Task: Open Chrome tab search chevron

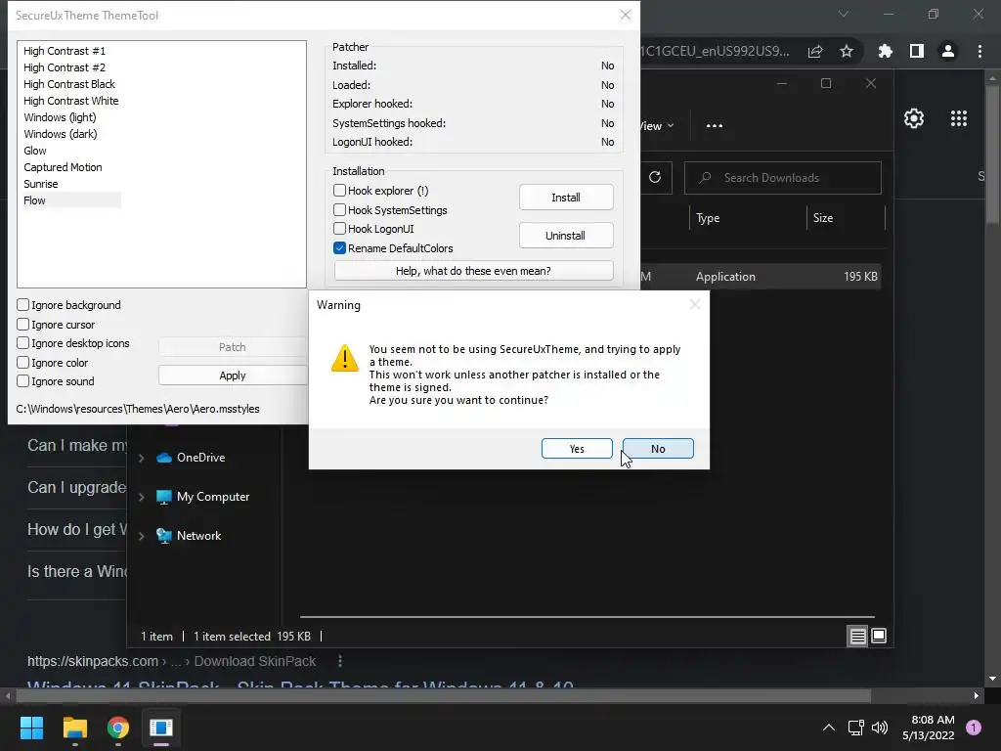Action: (844, 14)
